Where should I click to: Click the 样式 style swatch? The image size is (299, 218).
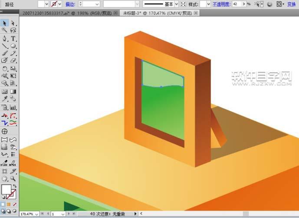point(203,4)
